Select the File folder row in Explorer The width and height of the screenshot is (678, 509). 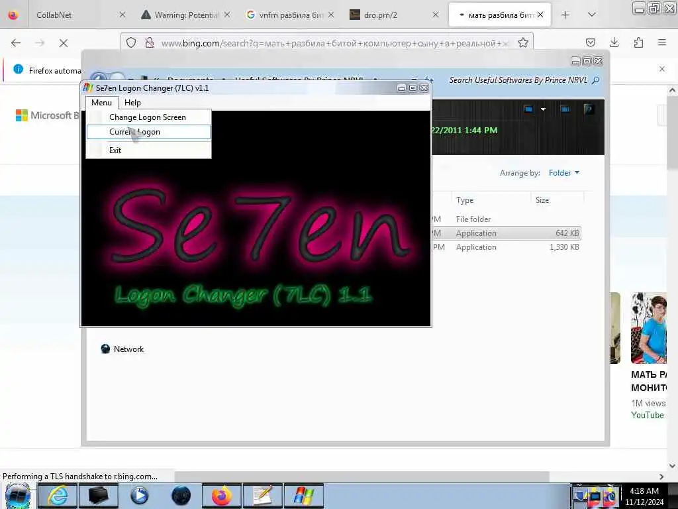point(506,219)
